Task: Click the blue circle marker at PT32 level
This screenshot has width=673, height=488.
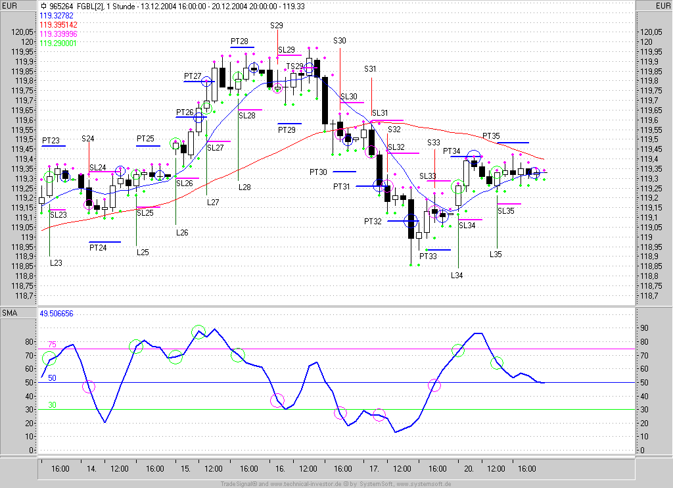Action: pos(411,221)
